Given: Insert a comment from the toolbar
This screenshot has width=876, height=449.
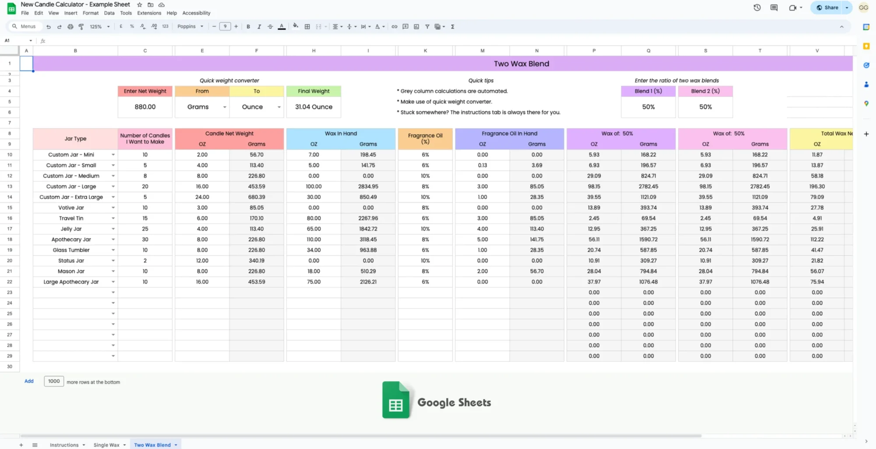Looking at the screenshot, I should click(x=406, y=27).
